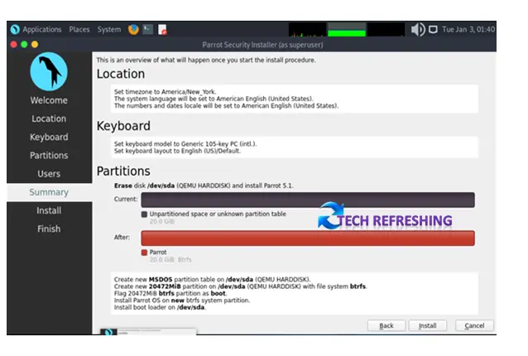Click the date and time clock
Screen dimensions: 528x356
pyautogui.click(x=468, y=30)
